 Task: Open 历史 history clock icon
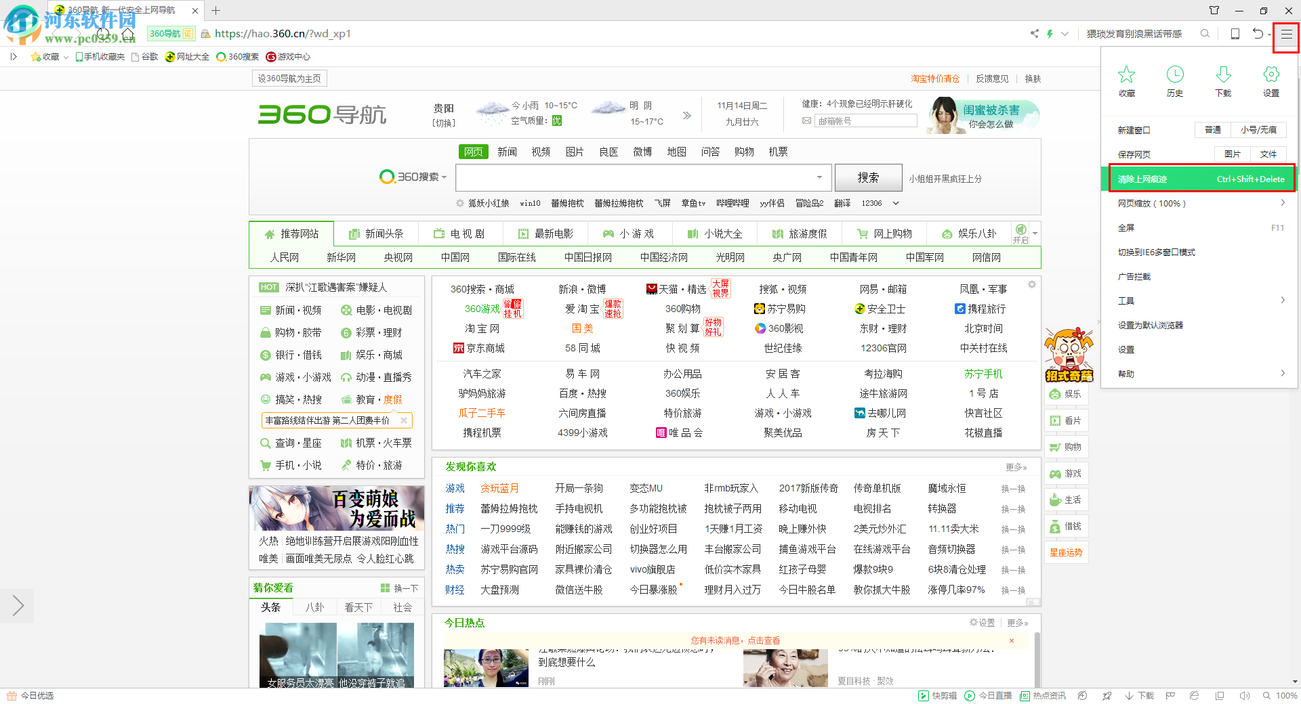pos(1175,74)
